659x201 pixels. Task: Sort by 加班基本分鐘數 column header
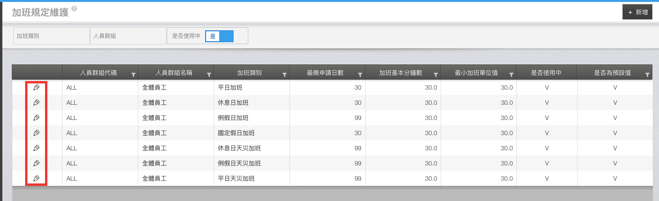click(400, 73)
